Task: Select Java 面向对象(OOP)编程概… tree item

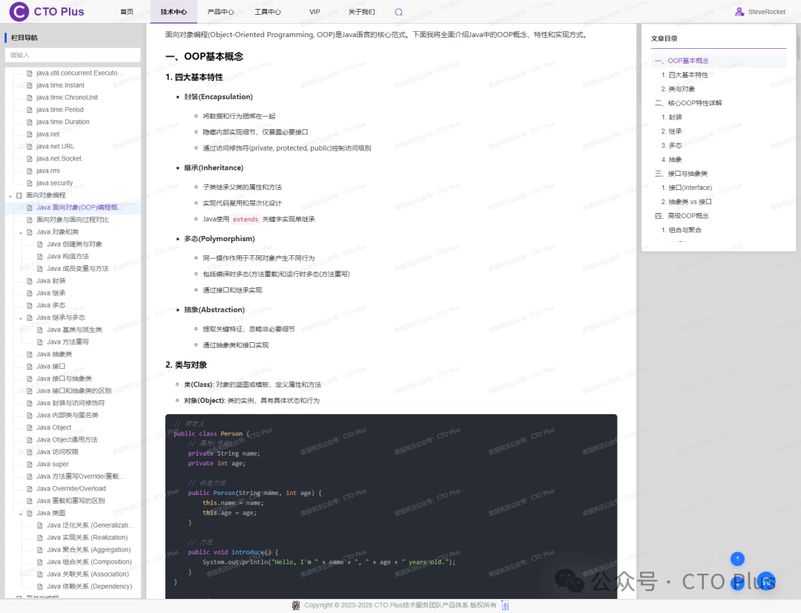Action: 79,208
